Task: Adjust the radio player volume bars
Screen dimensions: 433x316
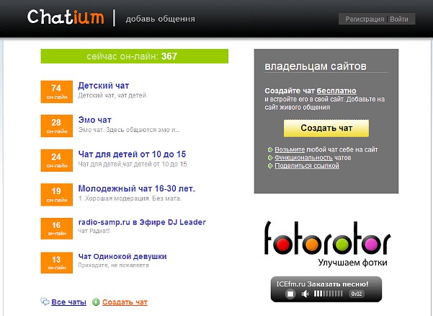Action: [329, 294]
